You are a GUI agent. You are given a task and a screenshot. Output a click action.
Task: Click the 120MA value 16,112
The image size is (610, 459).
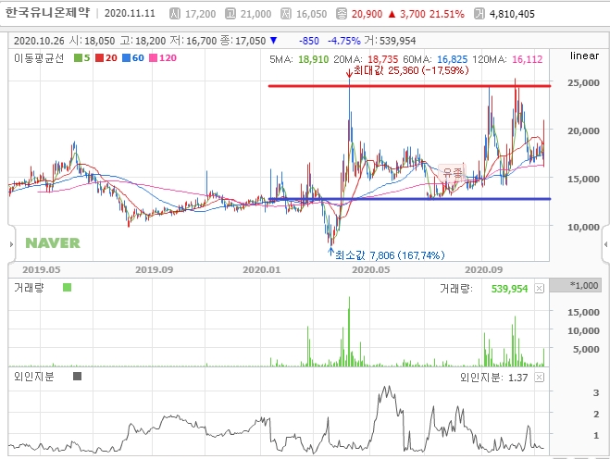[527, 59]
